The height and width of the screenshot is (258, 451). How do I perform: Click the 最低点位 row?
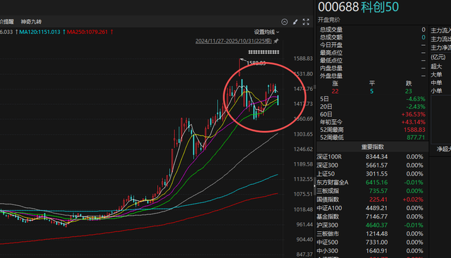point(373,61)
